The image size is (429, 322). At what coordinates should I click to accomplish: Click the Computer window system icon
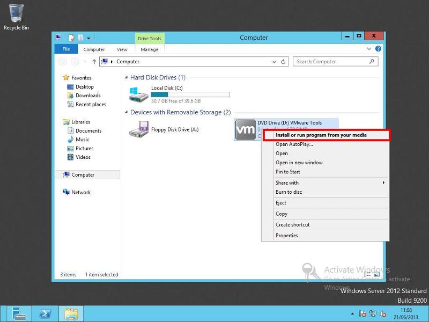[x=58, y=38]
